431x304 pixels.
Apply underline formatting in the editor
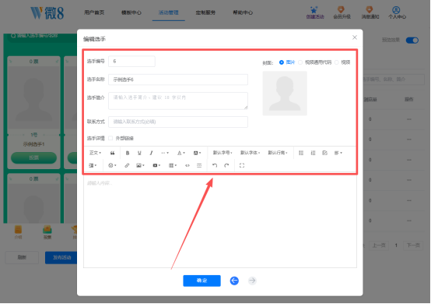[139, 153]
